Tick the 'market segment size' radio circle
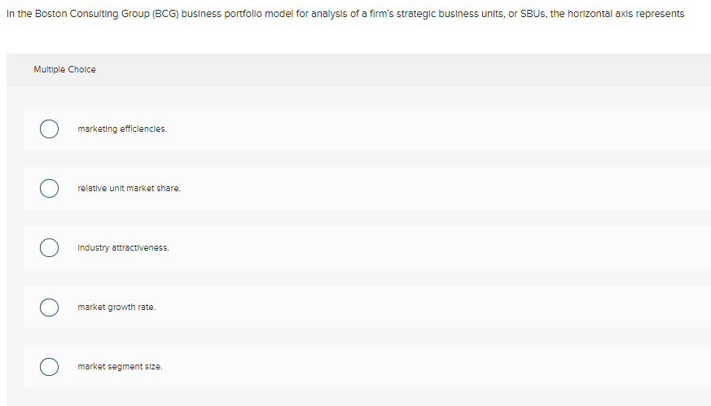The height and width of the screenshot is (406, 711). (50, 367)
